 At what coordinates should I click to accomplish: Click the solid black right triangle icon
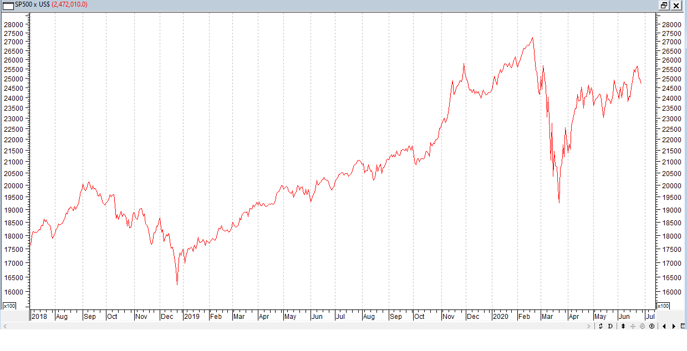674,326
